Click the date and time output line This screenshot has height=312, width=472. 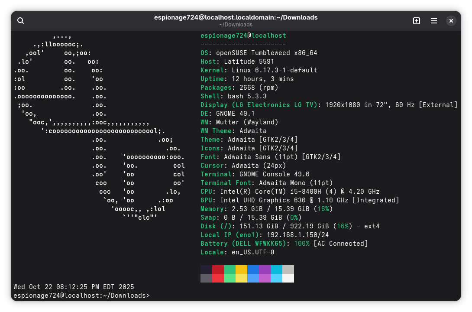point(74,287)
